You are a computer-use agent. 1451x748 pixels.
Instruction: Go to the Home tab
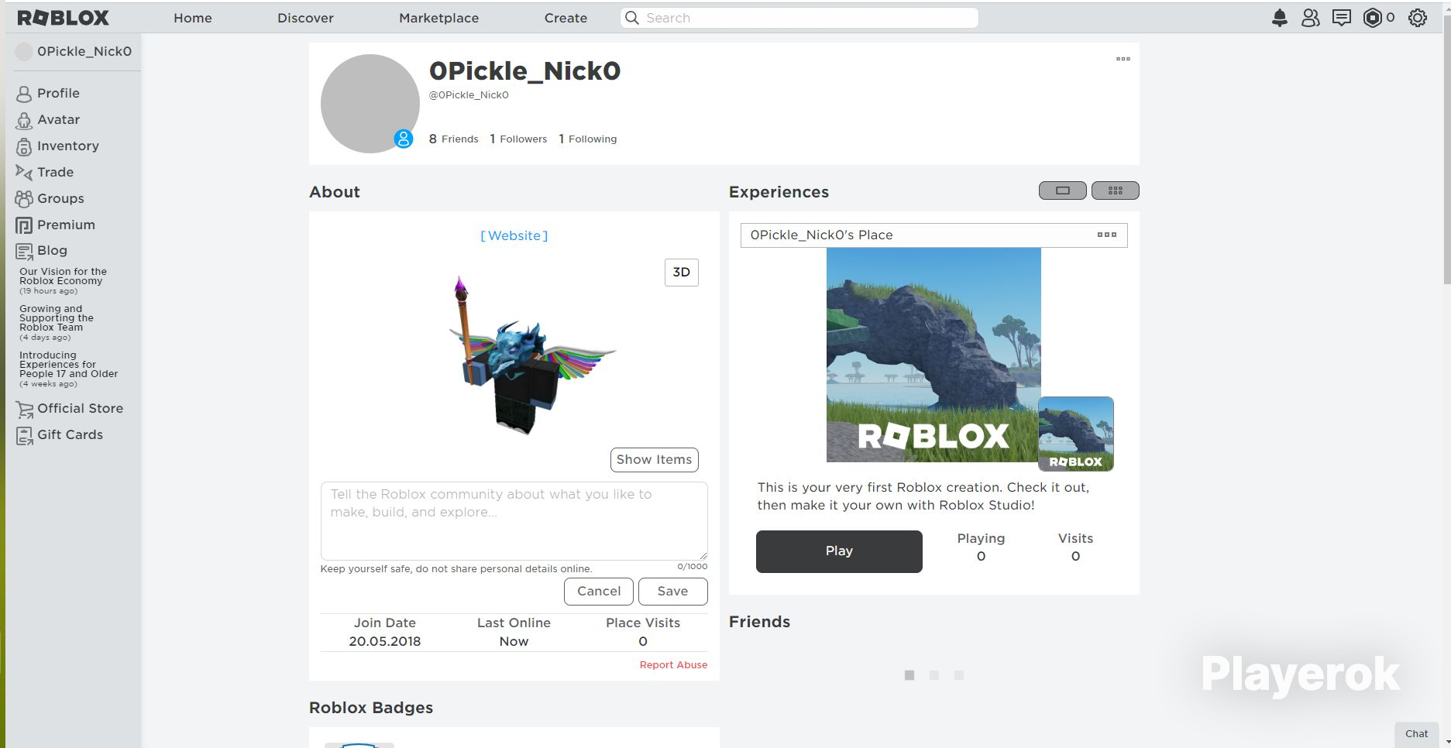tap(193, 18)
